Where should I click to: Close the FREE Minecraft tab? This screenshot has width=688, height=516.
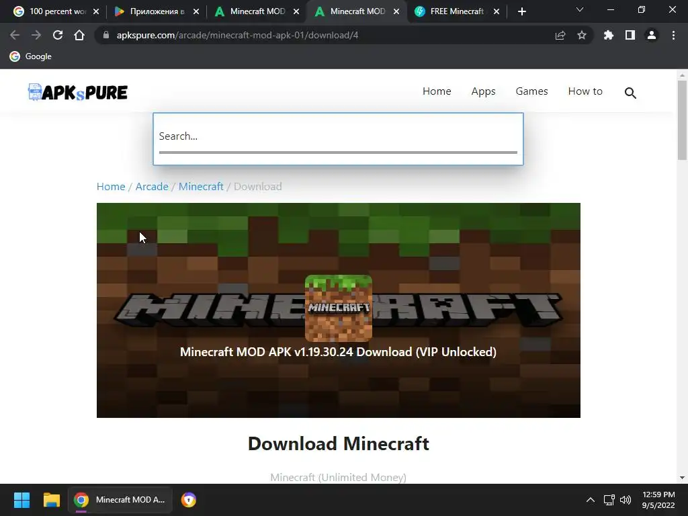[497, 11]
